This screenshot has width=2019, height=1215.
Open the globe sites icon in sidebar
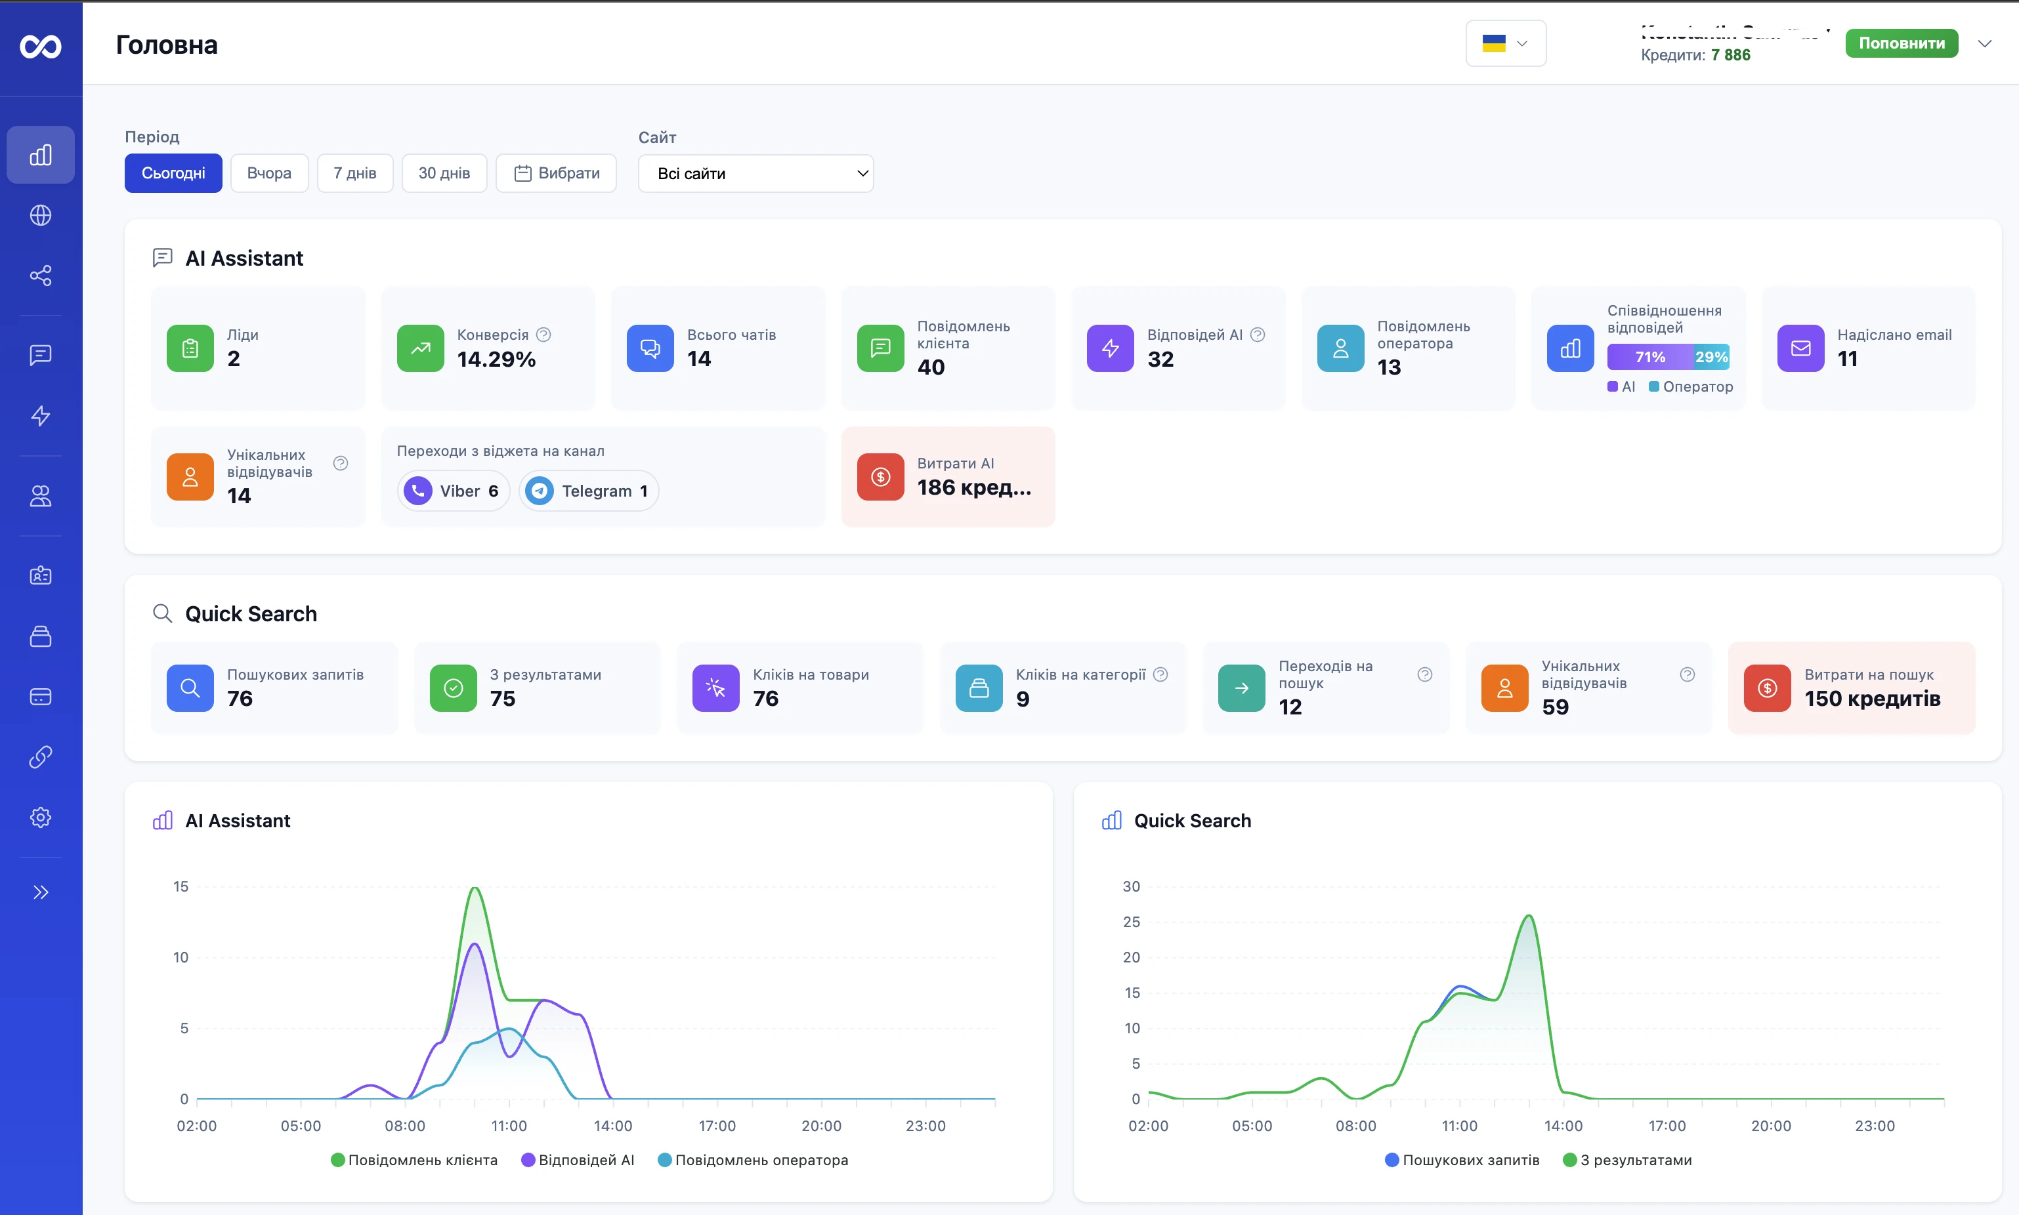(40, 215)
